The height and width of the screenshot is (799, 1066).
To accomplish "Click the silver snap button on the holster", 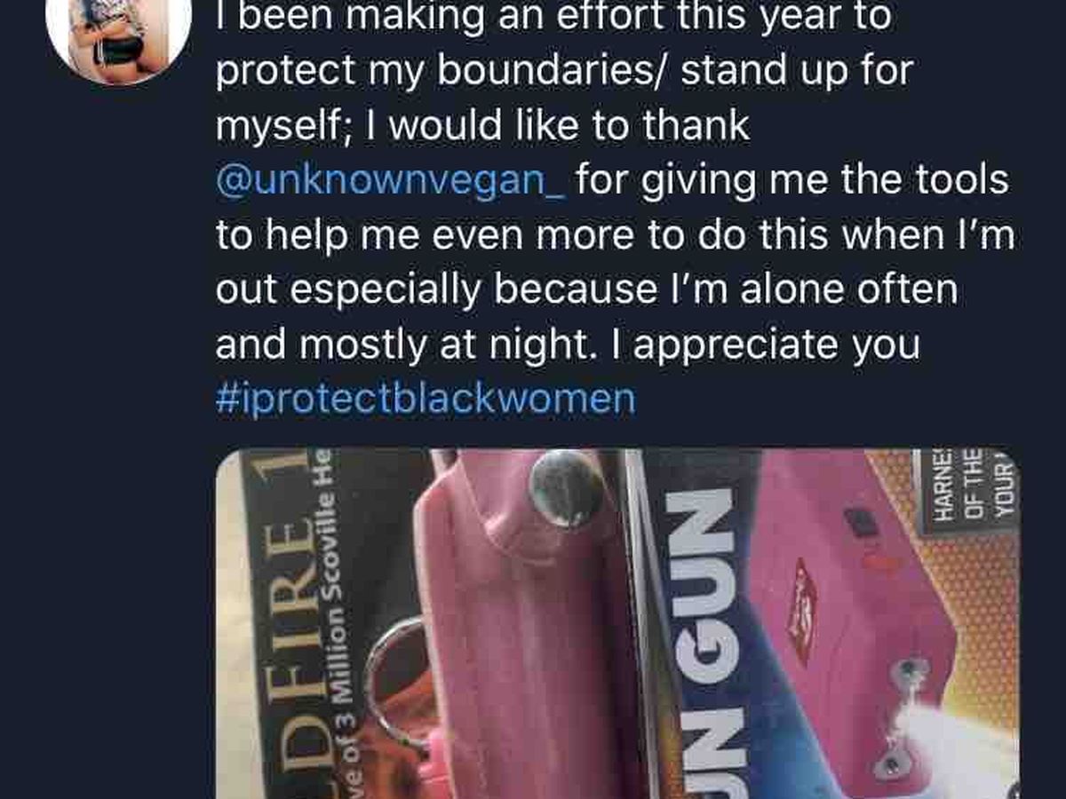I will (x=567, y=487).
